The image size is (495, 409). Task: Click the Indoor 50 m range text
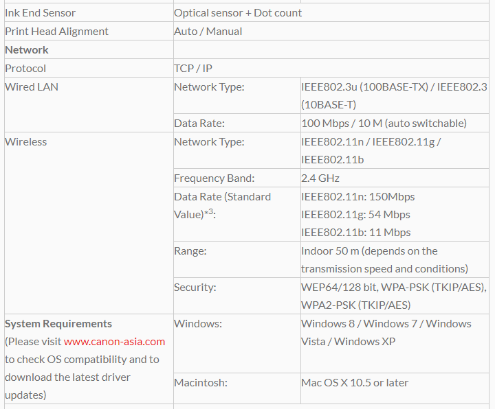point(369,250)
